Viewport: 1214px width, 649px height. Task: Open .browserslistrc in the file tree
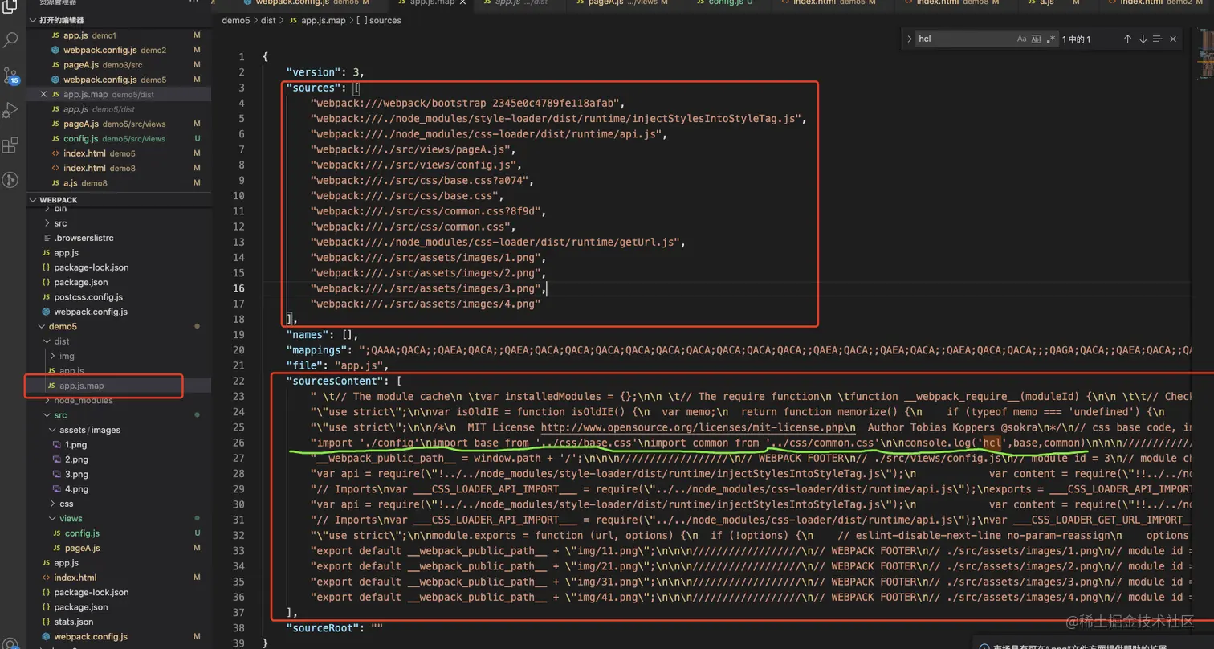tap(119, 238)
